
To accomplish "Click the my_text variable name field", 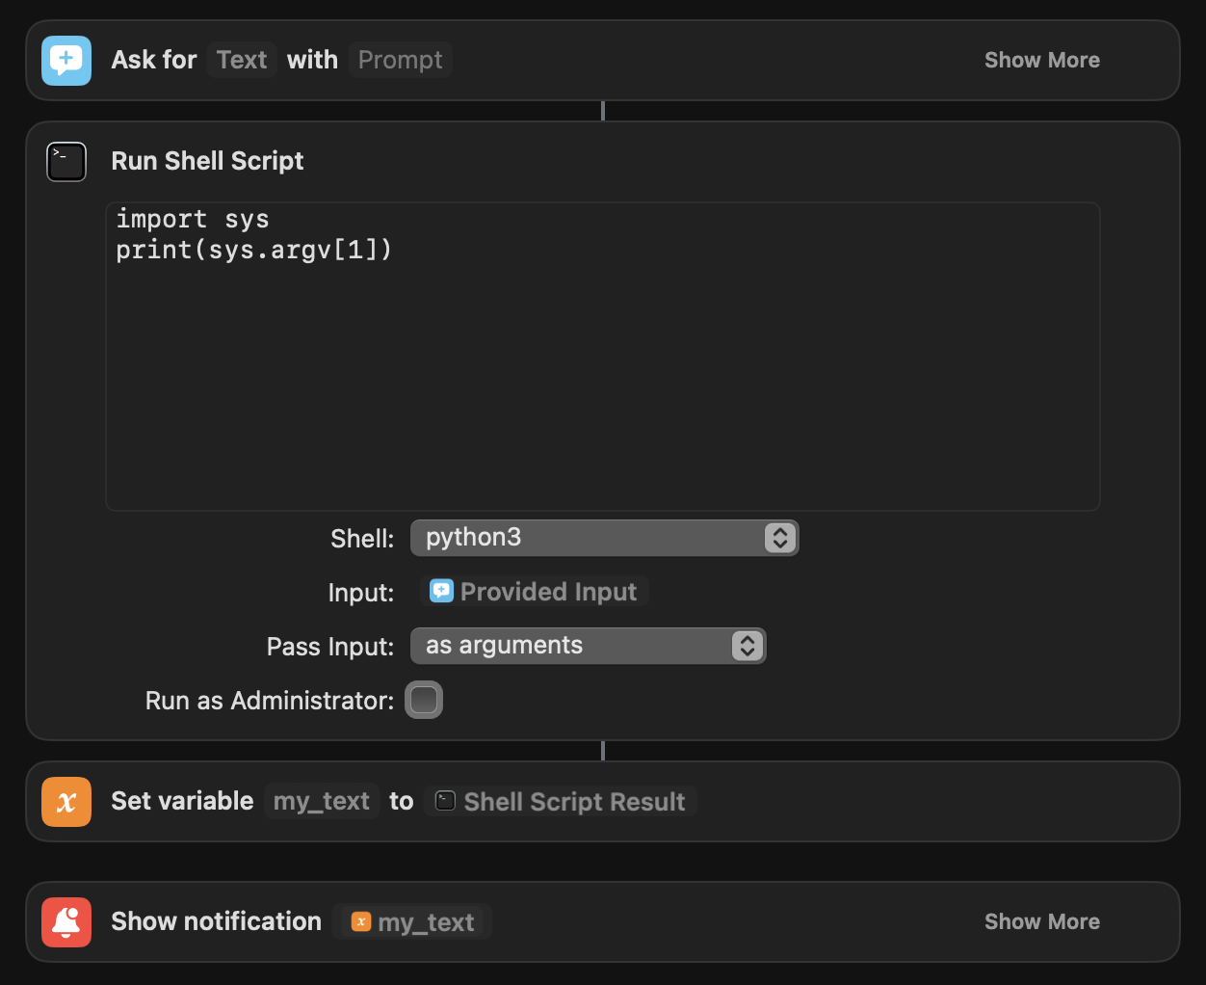I will (x=322, y=801).
